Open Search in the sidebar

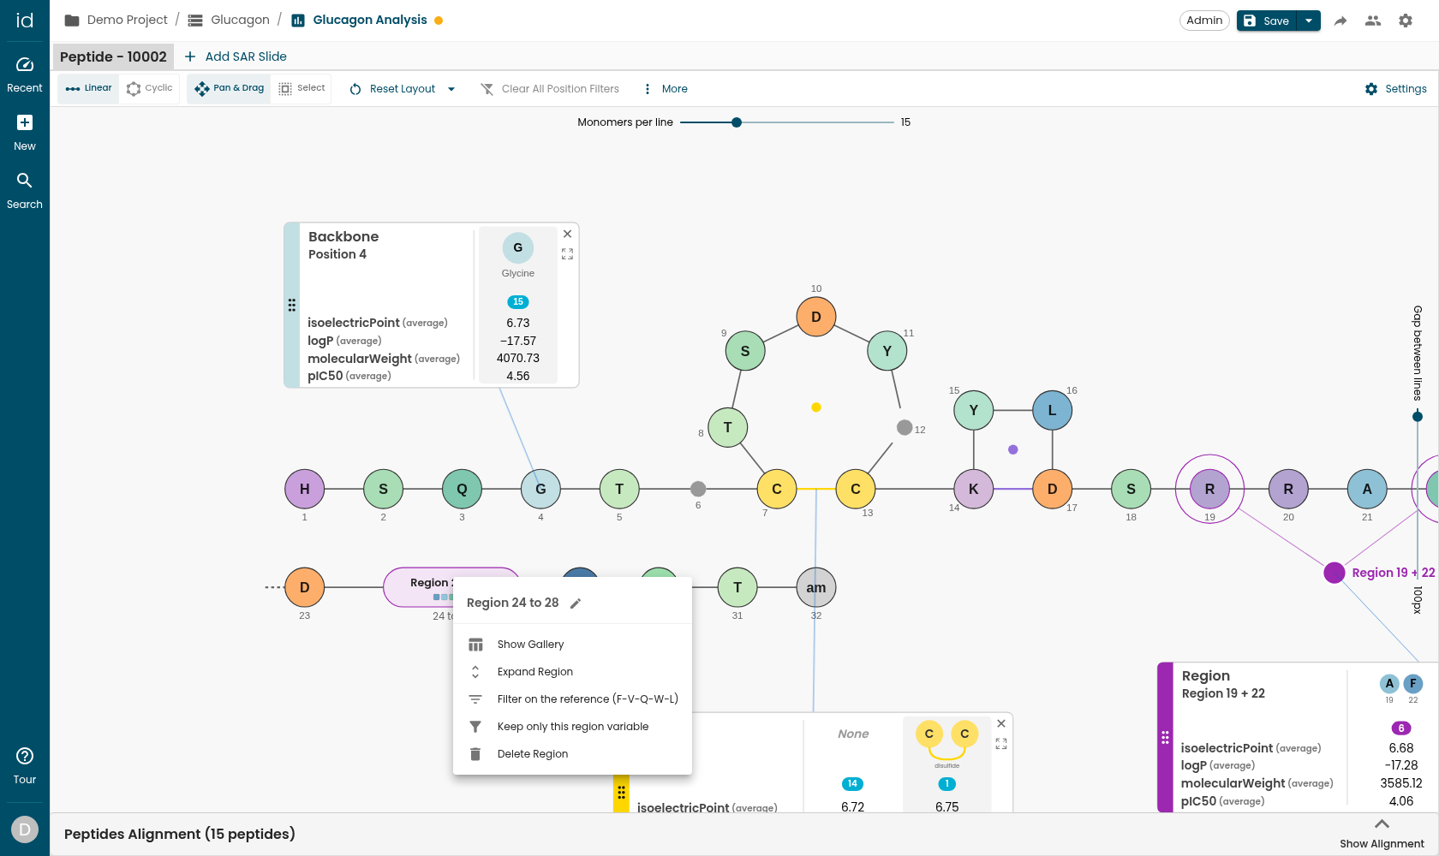pos(25,191)
